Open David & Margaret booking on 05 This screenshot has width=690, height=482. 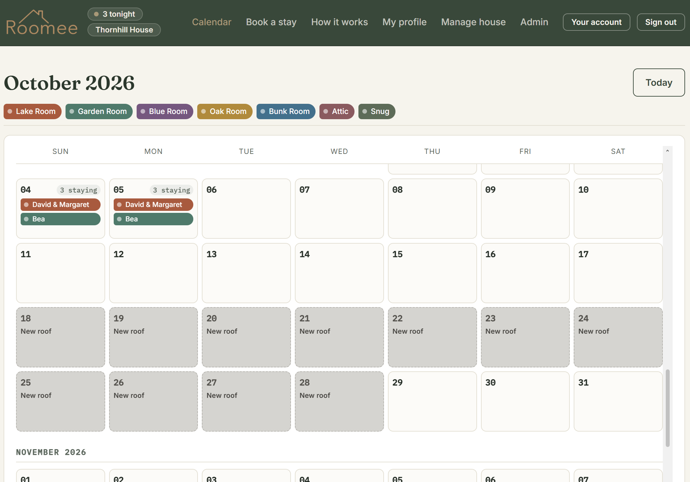pos(153,205)
